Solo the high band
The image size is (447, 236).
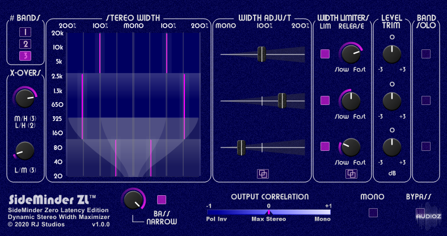(x=426, y=54)
